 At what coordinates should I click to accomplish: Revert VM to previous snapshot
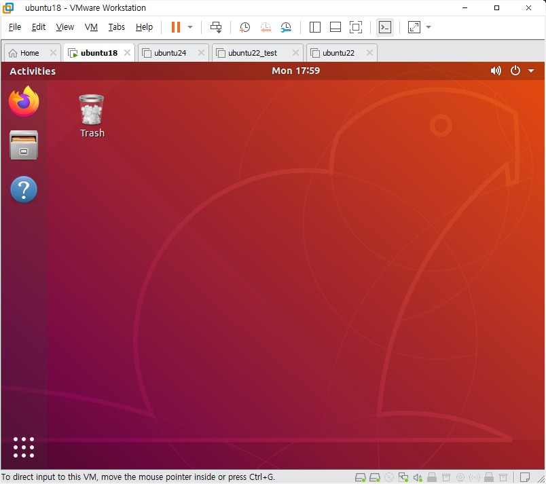click(266, 27)
